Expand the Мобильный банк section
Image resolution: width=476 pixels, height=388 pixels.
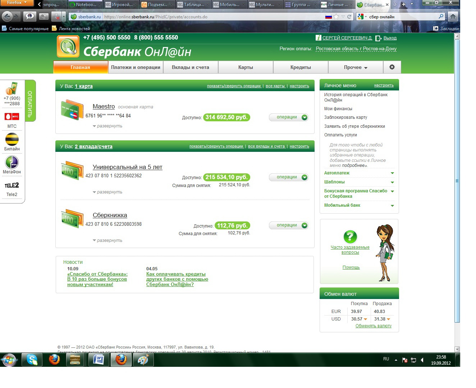tap(359, 205)
